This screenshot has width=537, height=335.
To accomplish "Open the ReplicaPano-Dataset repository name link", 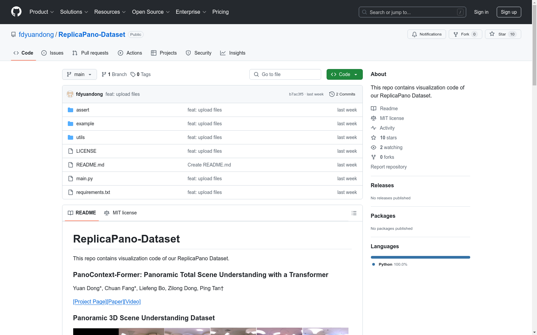I will pyautogui.click(x=92, y=35).
